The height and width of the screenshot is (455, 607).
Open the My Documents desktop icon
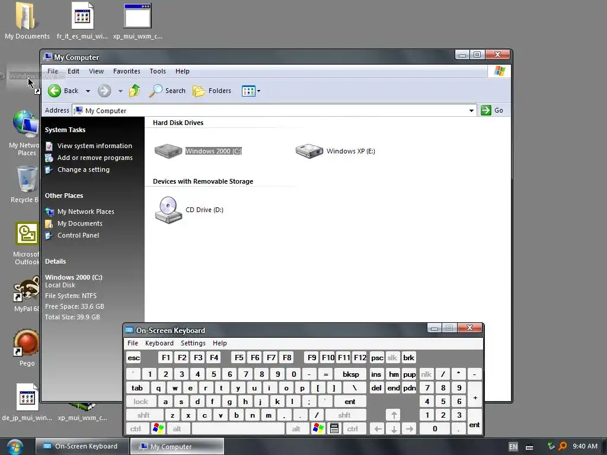tap(27, 21)
